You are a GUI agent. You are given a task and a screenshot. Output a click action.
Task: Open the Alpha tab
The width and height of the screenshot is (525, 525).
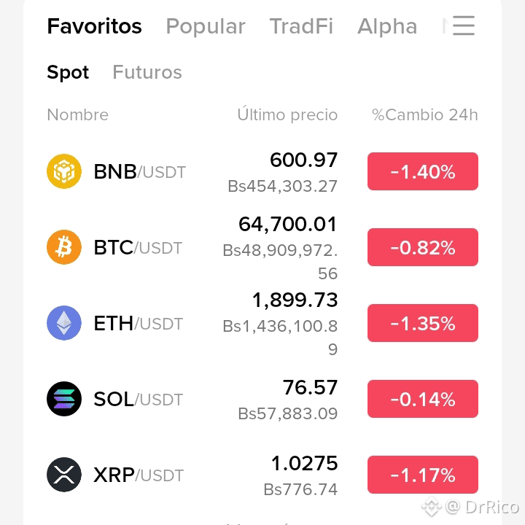tap(387, 26)
